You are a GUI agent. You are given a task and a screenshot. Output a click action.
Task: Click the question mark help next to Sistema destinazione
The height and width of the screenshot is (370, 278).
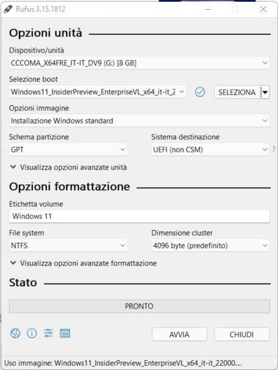click(x=274, y=149)
